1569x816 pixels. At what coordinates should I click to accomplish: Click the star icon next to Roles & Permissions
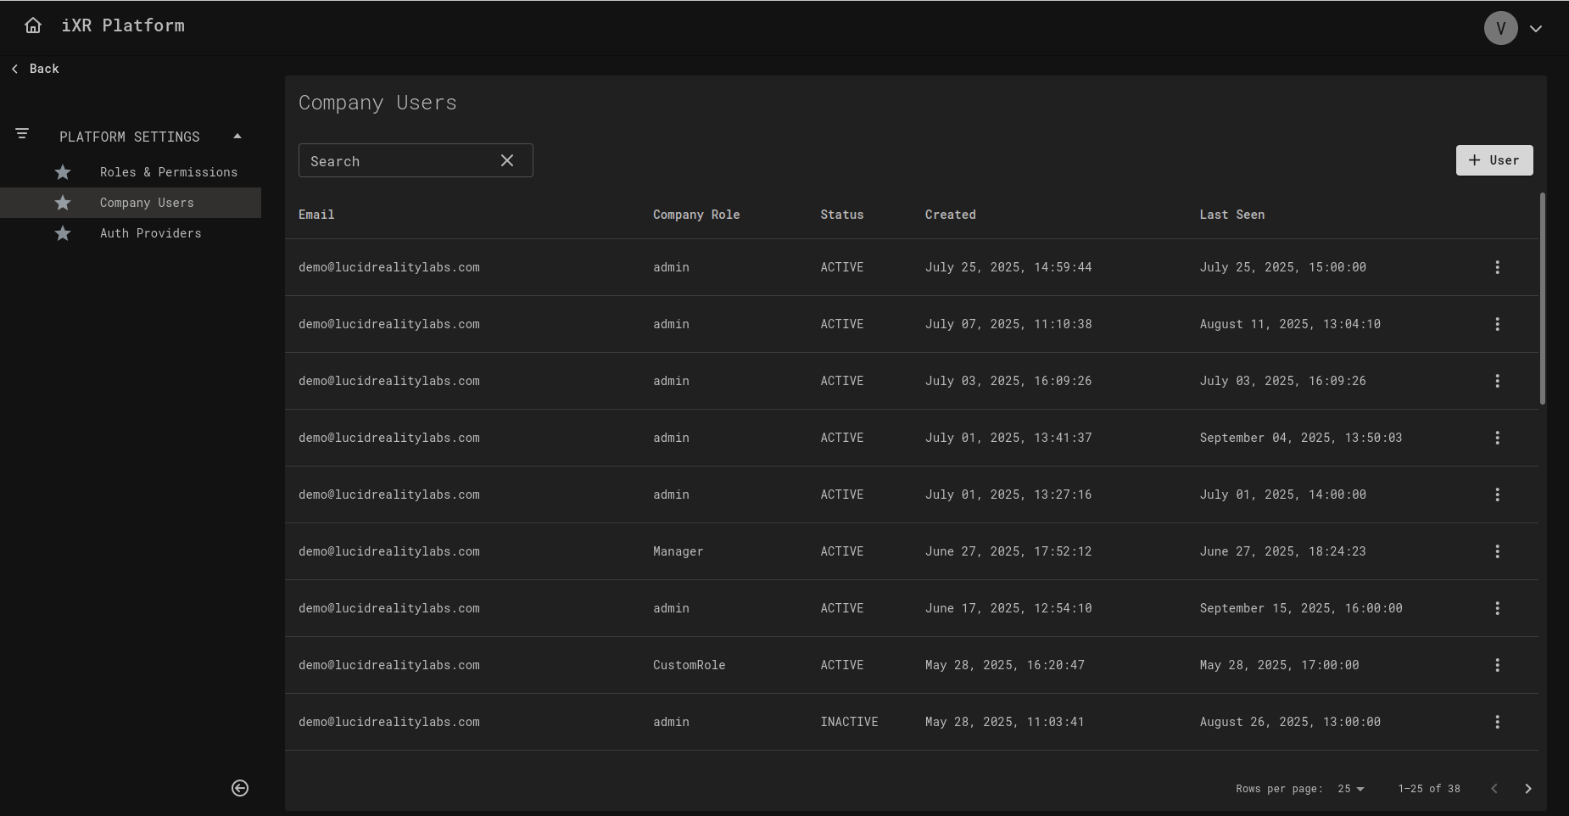[x=63, y=172]
